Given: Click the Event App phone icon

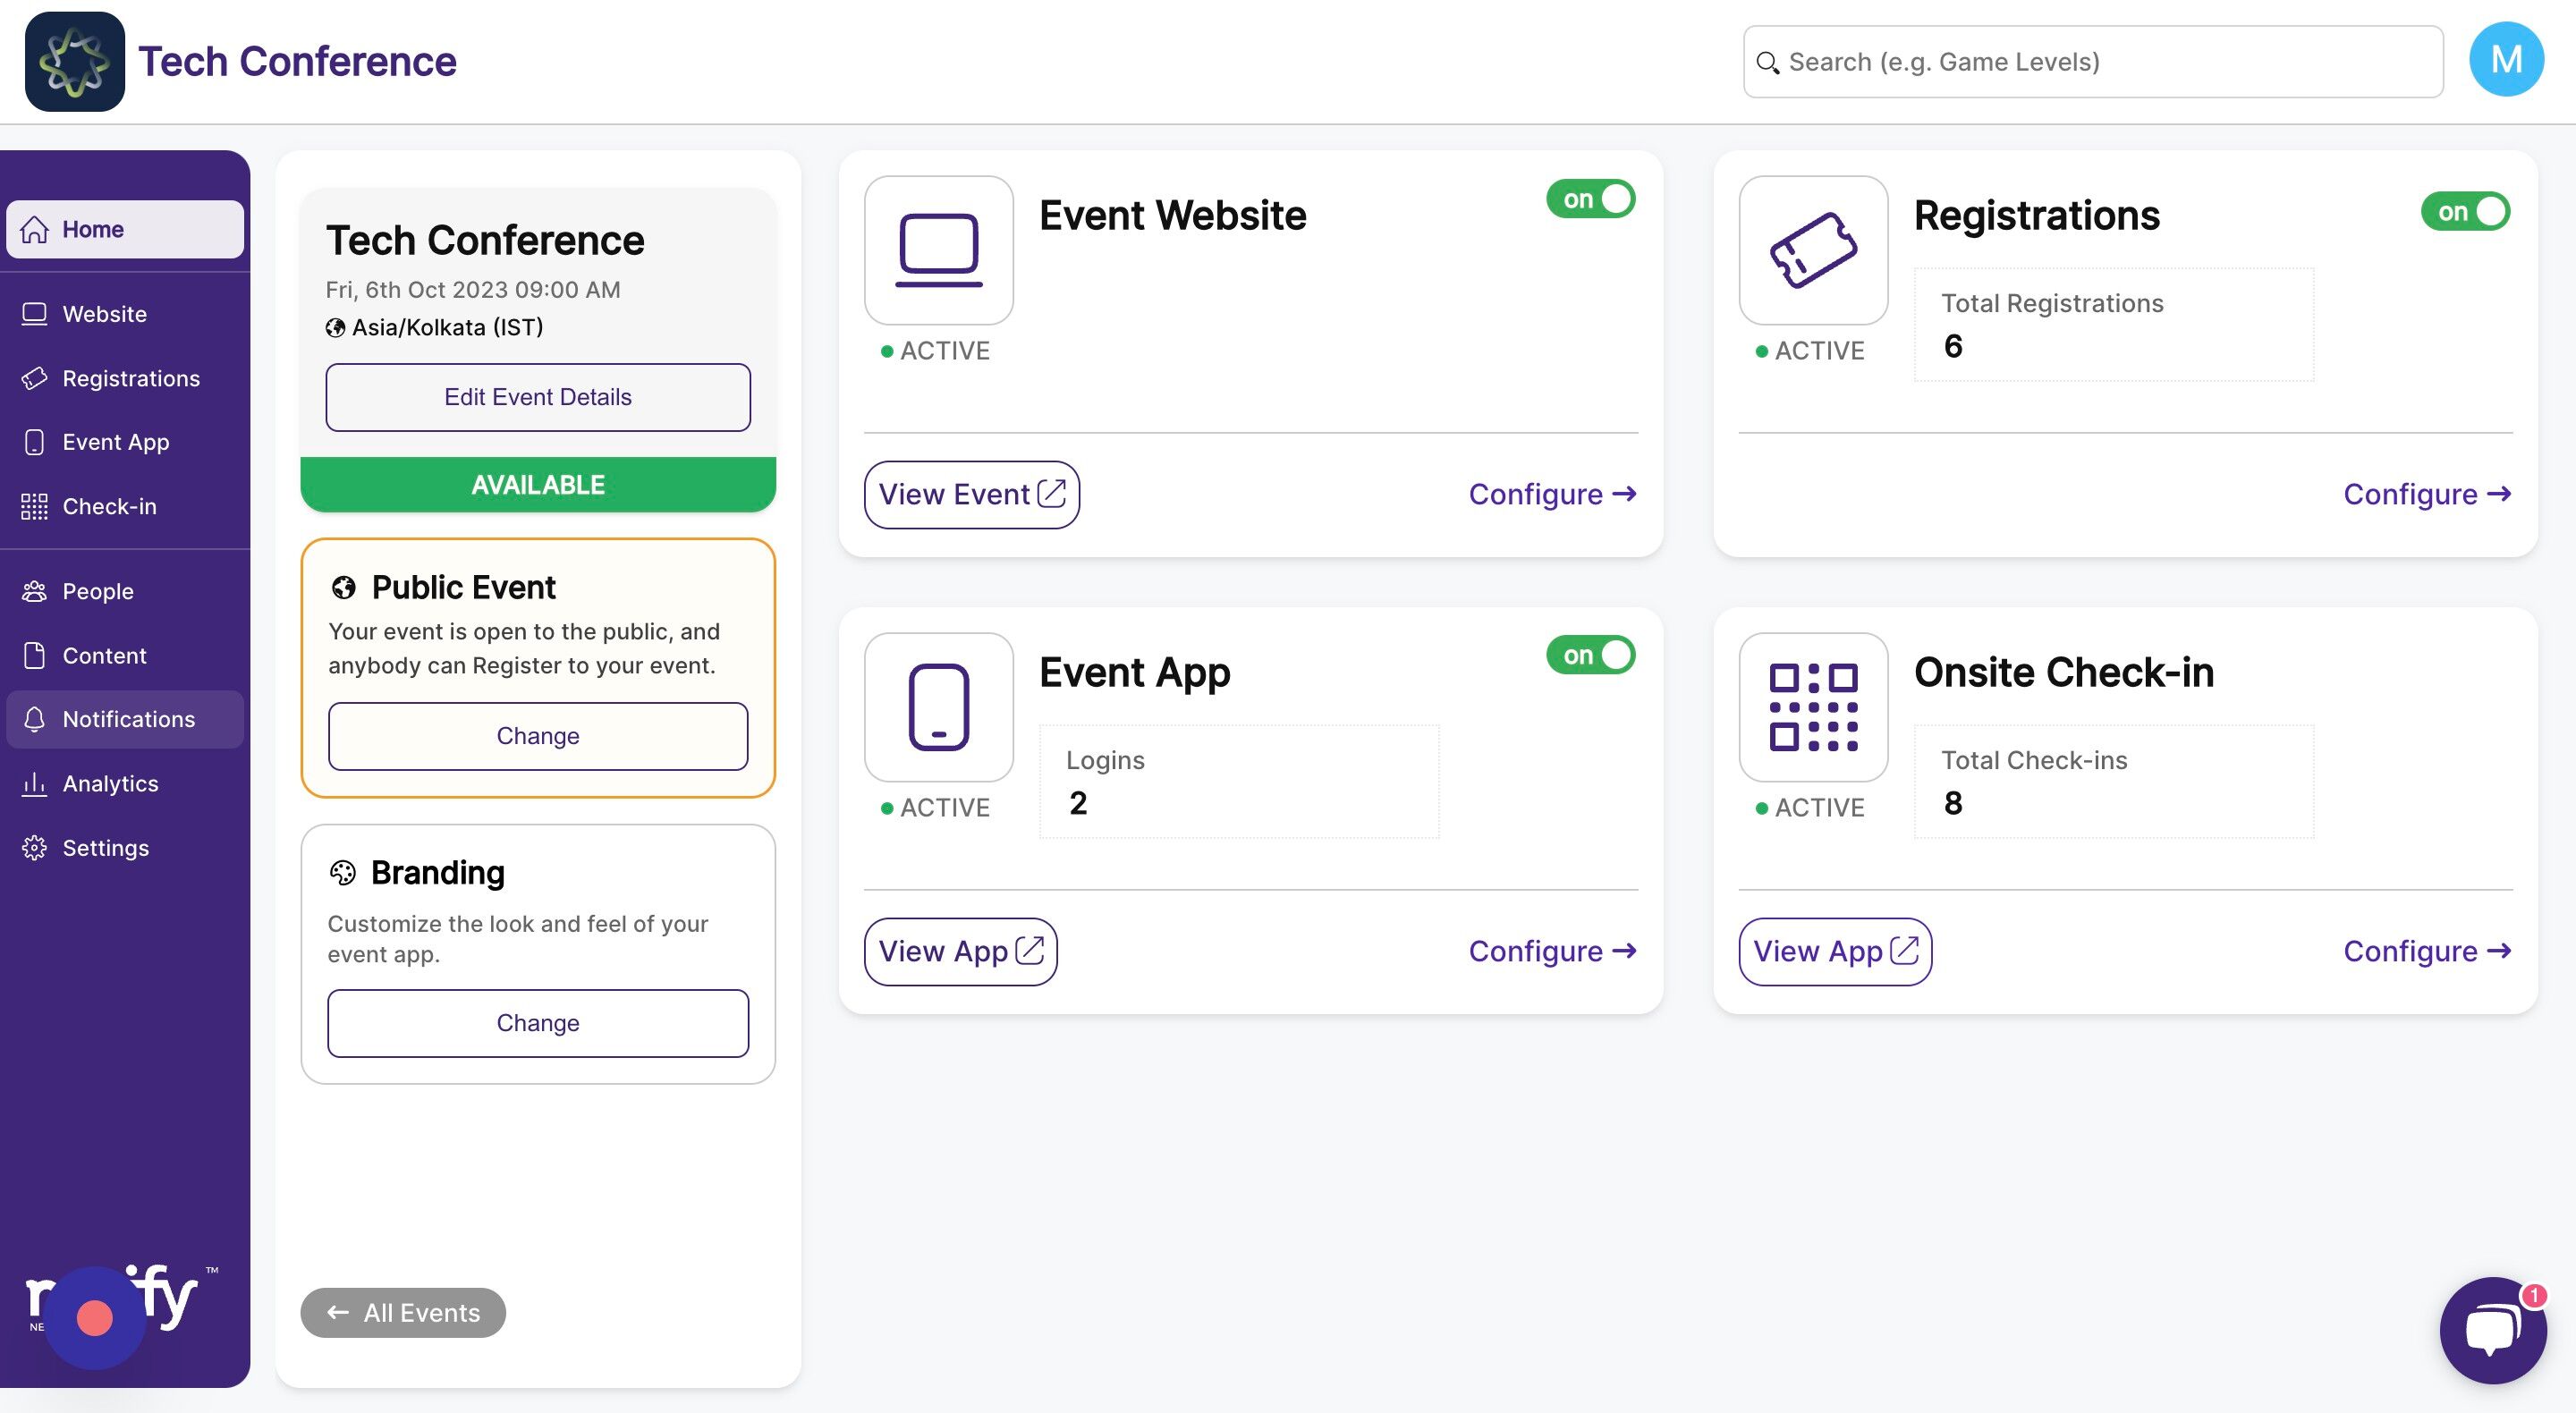Looking at the screenshot, I should pos(938,707).
